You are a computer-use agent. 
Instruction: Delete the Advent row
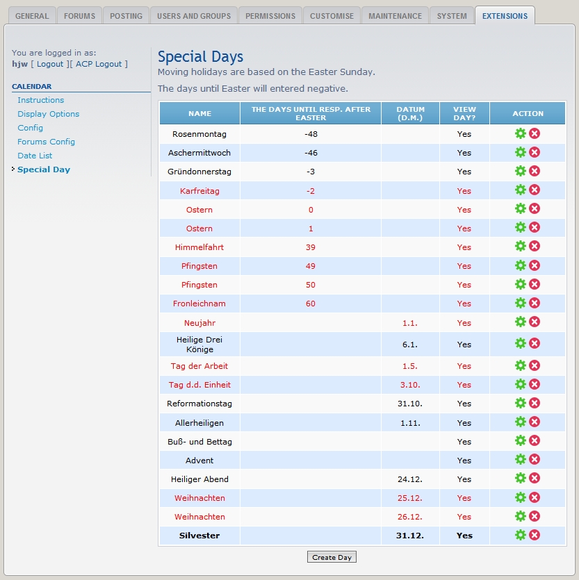pos(535,459)
